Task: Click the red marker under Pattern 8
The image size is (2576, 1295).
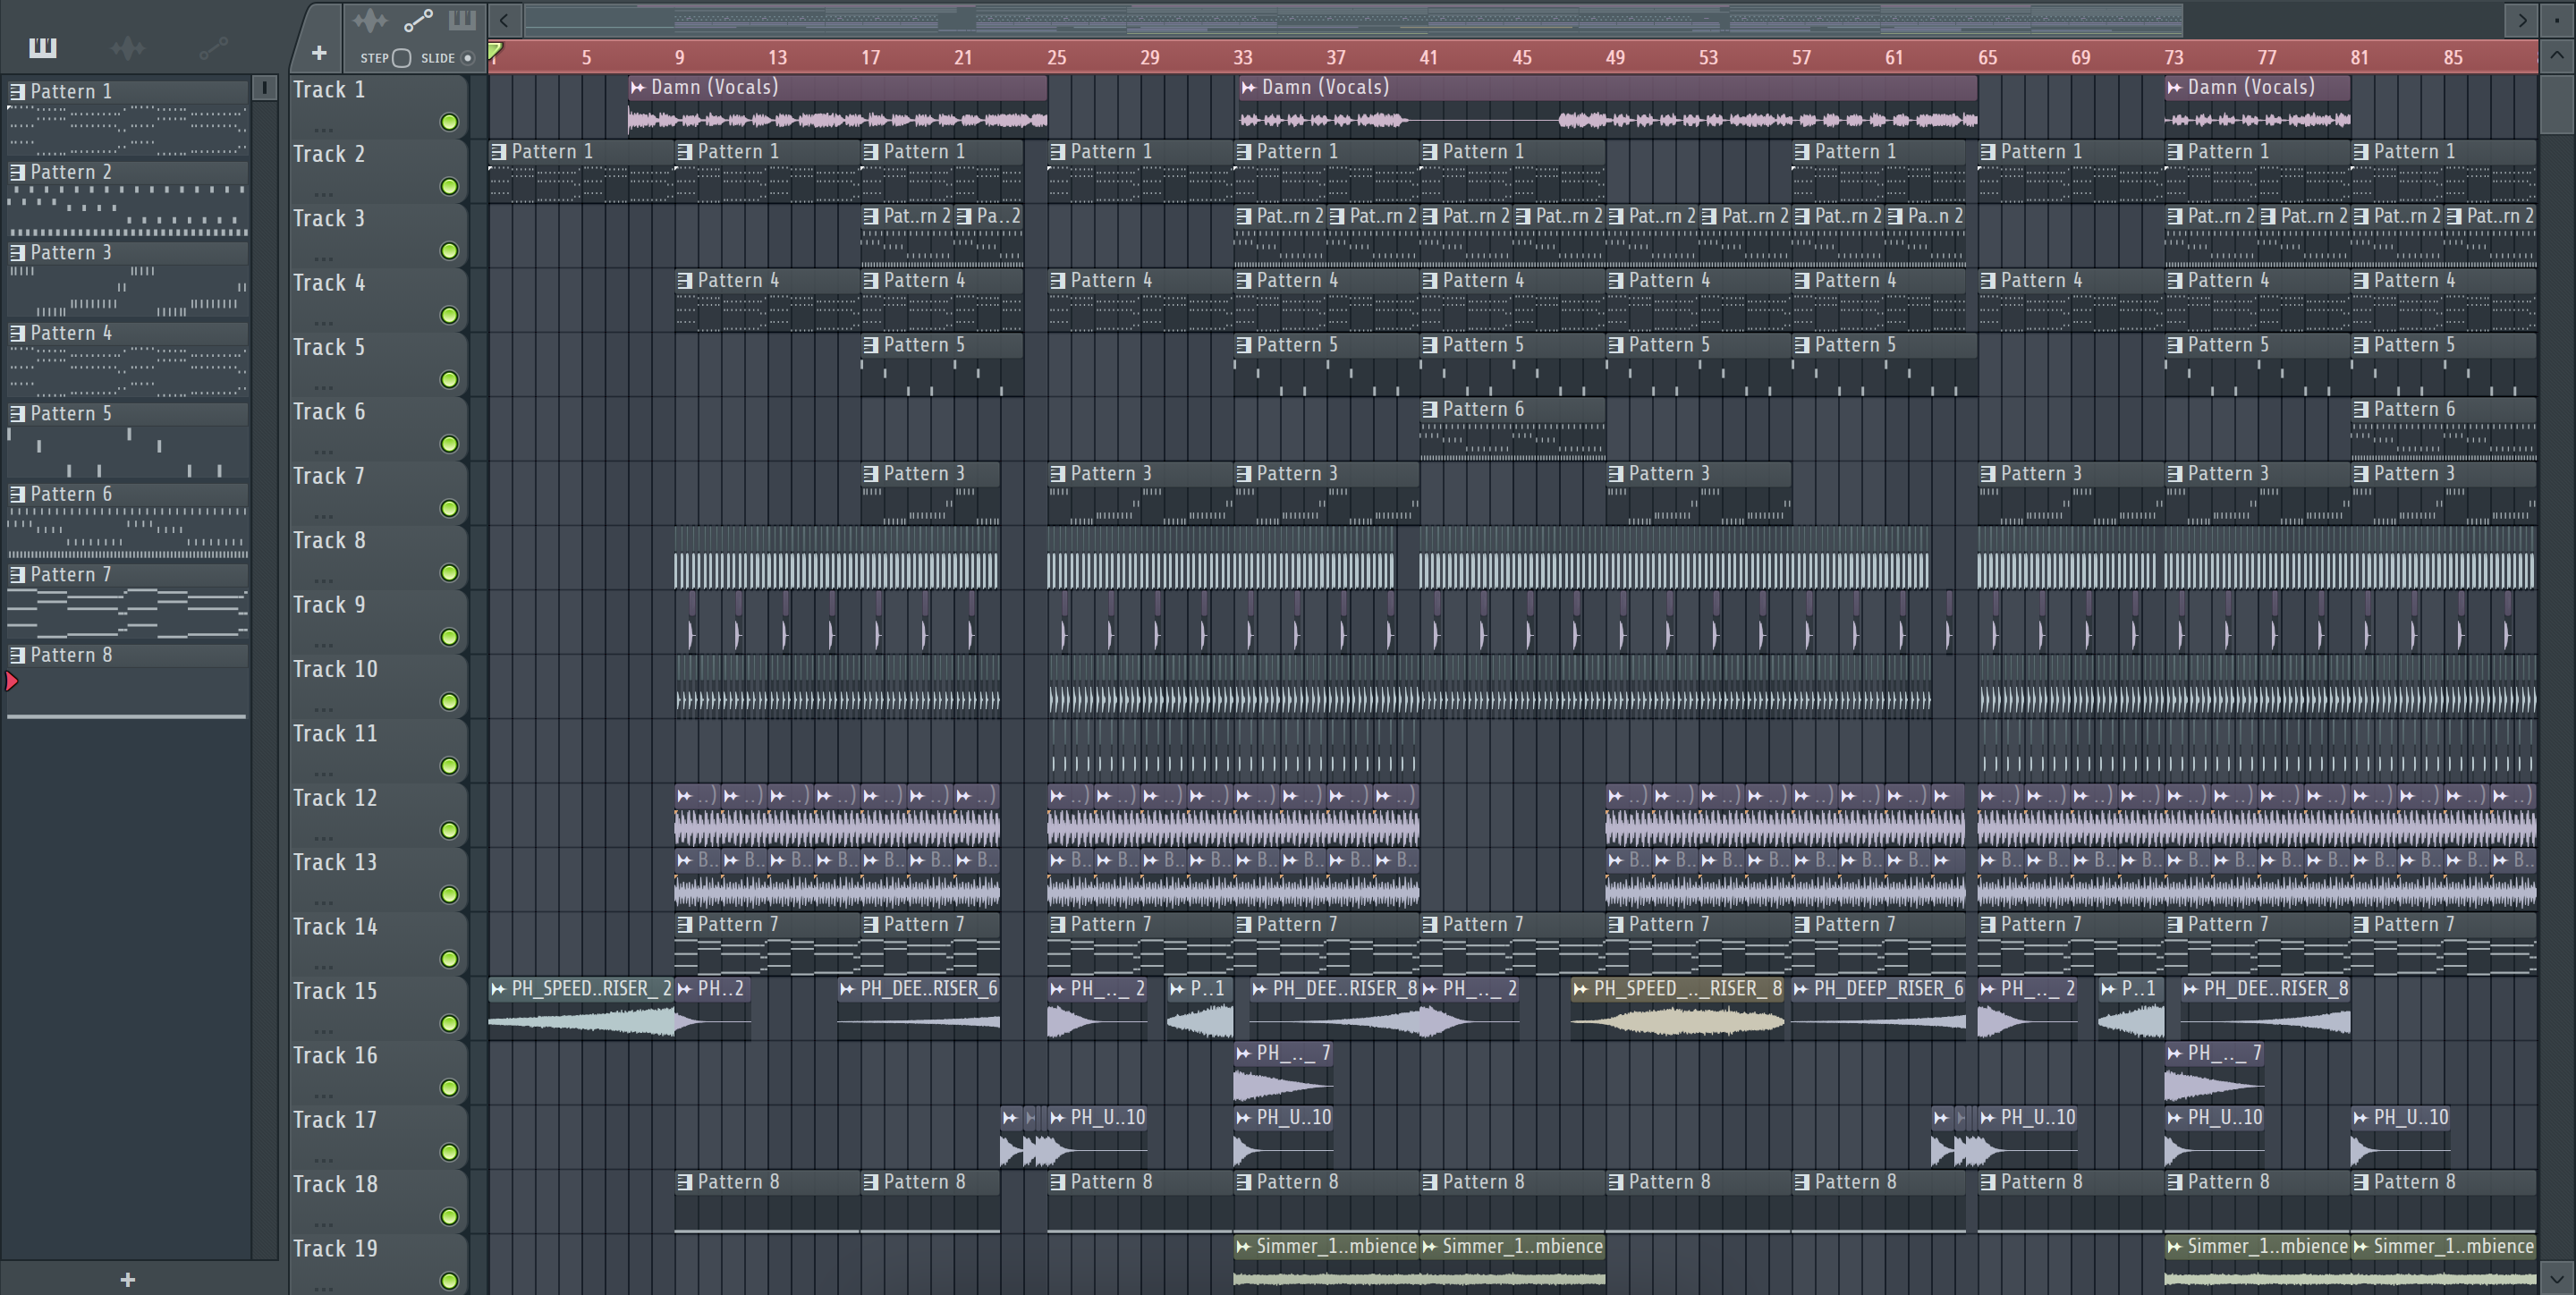Action: 12,682
